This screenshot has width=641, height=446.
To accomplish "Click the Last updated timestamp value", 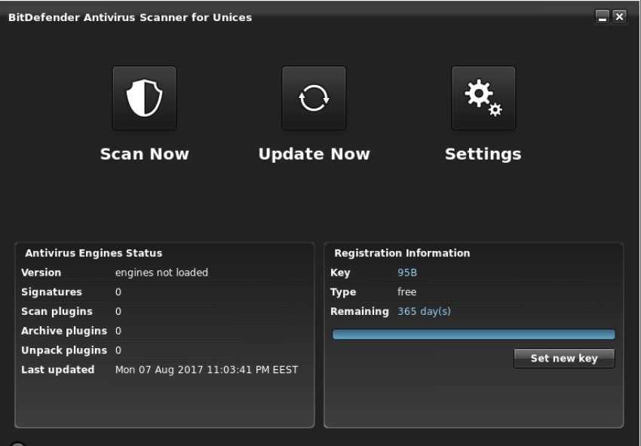I will pos(206,370).
